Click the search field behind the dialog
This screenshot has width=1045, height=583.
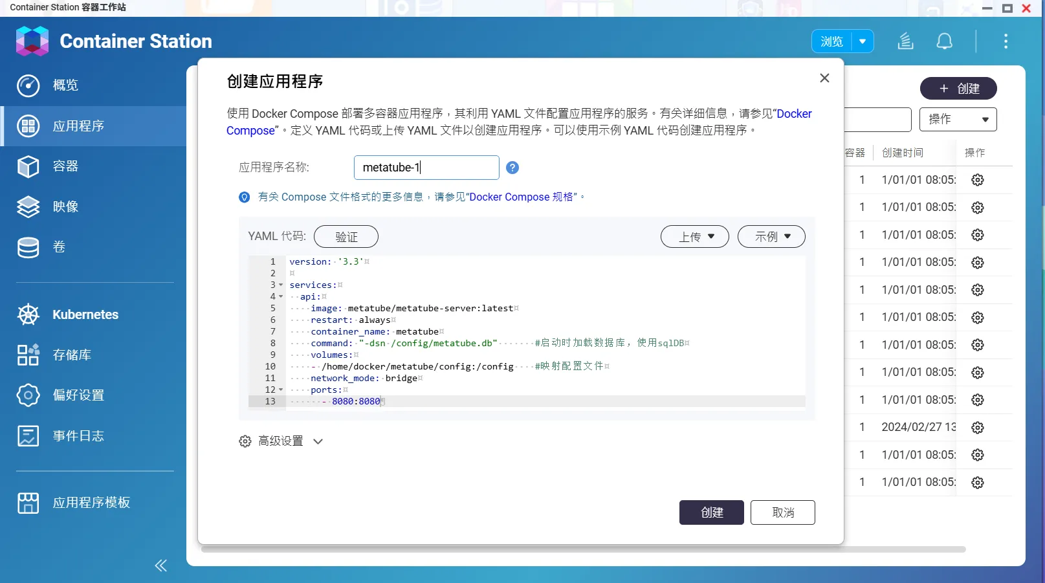click(878, 120)
